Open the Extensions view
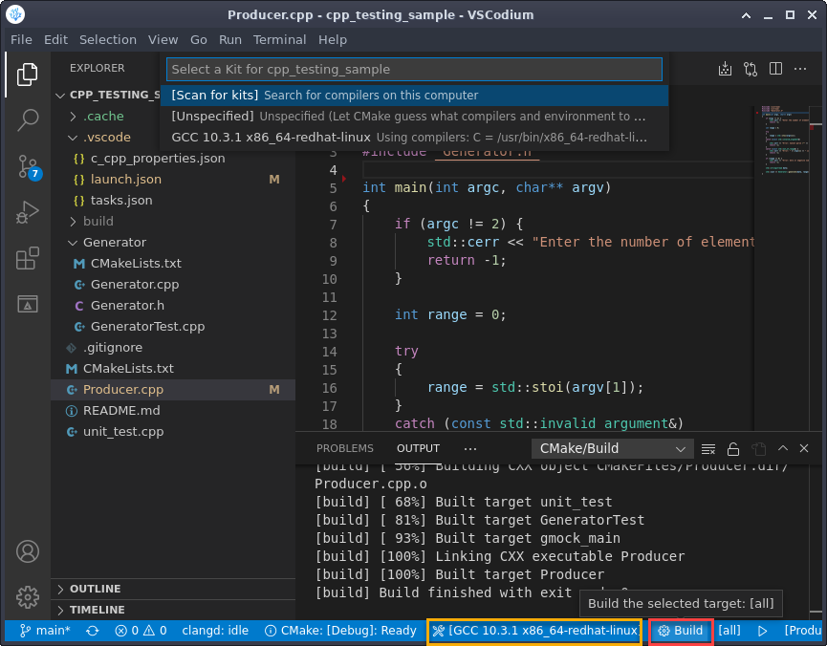The image size is (827, 646). [27, 259]
